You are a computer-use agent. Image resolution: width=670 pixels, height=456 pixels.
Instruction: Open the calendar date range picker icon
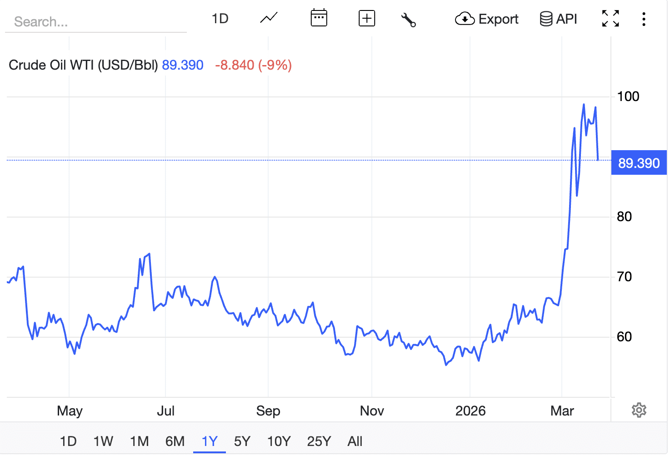(319, 18)
